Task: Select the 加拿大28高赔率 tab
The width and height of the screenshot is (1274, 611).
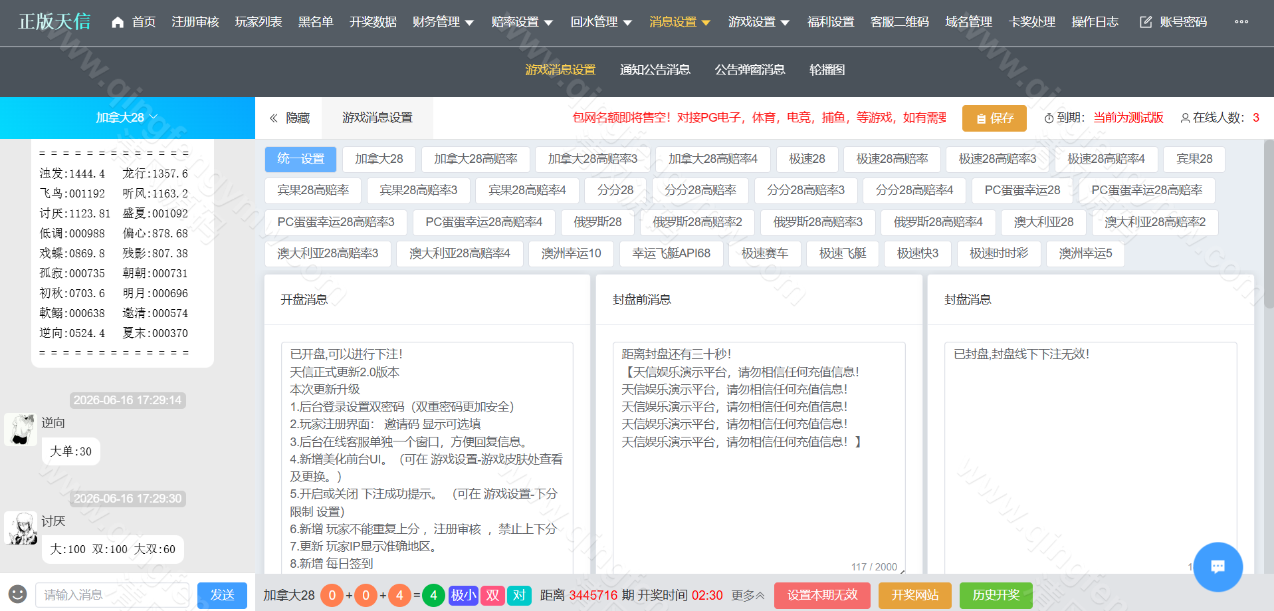Action: pyautogui.click(x=476, y=159)
